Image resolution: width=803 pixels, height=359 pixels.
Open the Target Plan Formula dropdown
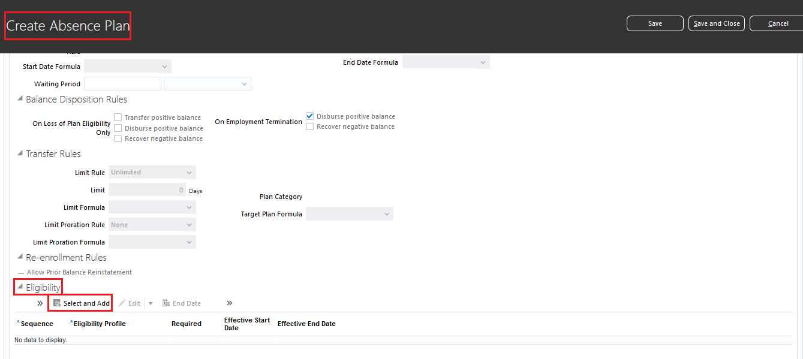(x=386, y=213)
